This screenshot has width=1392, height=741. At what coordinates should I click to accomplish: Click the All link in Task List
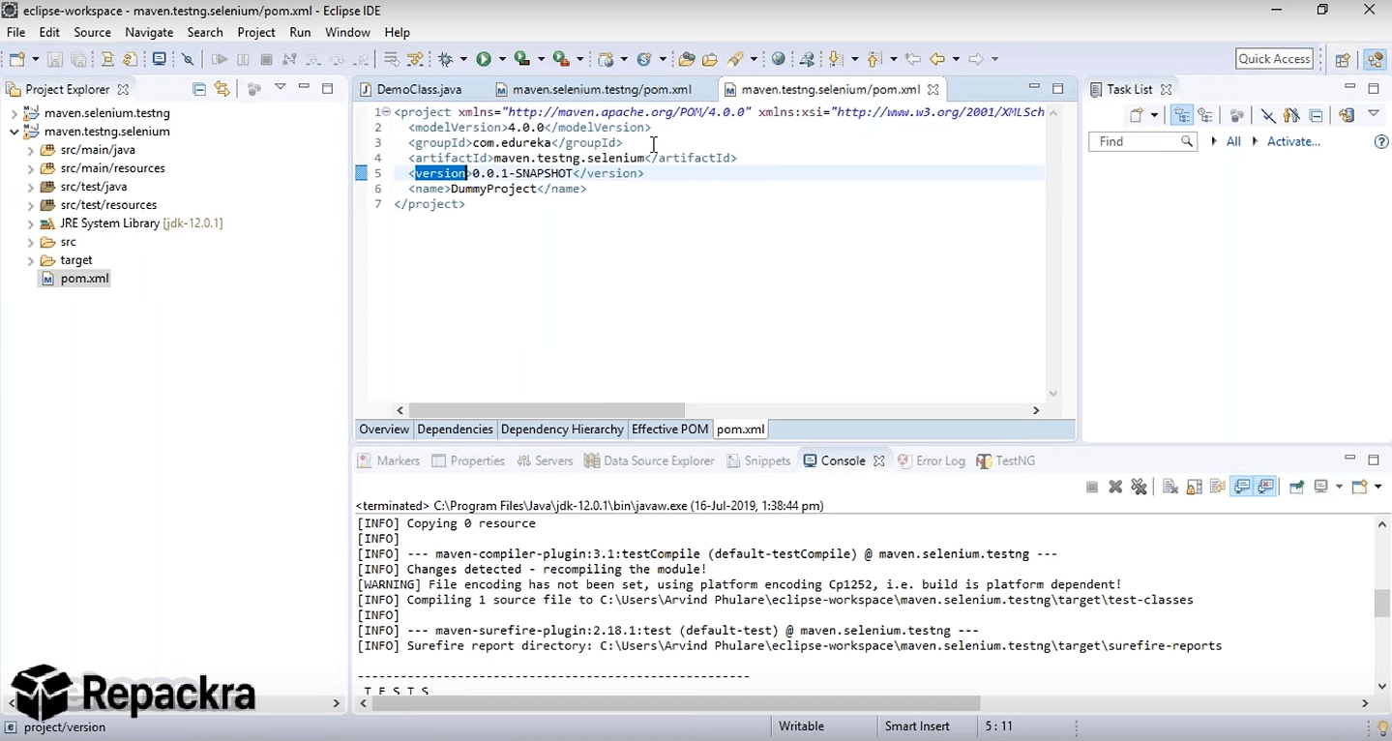[1233, 142]
